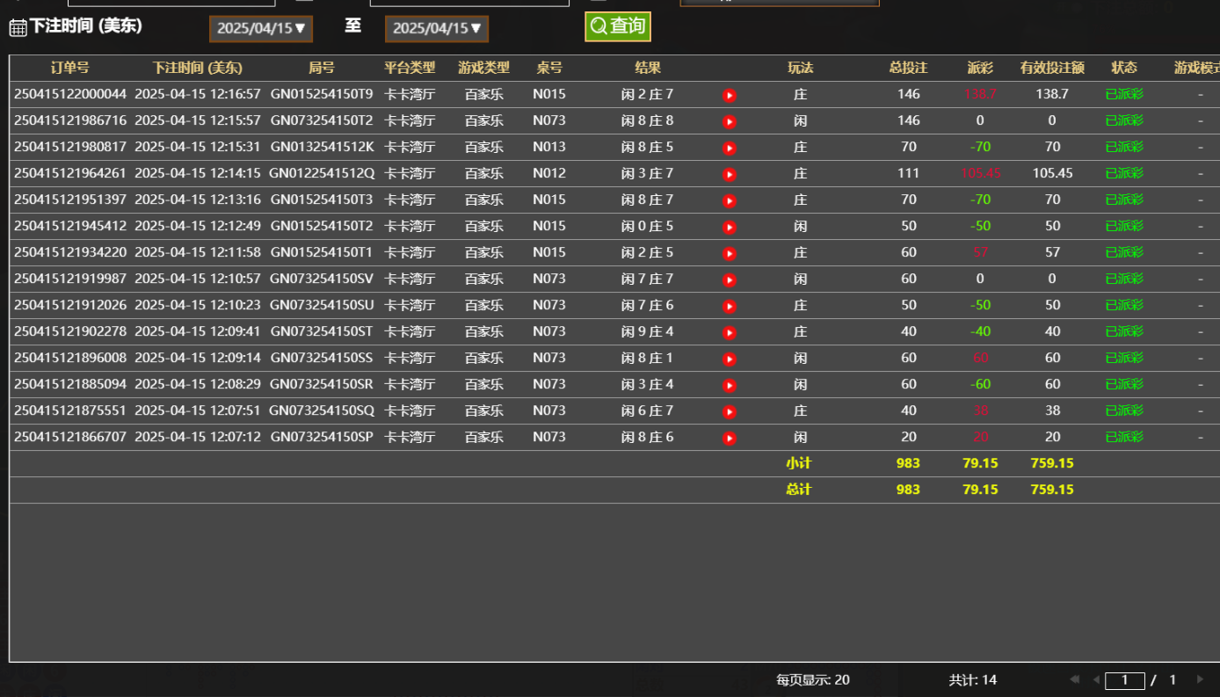Watch replay of round GN0132541512K
Screen dimensions: 1220x697
[x=729, y=148]
